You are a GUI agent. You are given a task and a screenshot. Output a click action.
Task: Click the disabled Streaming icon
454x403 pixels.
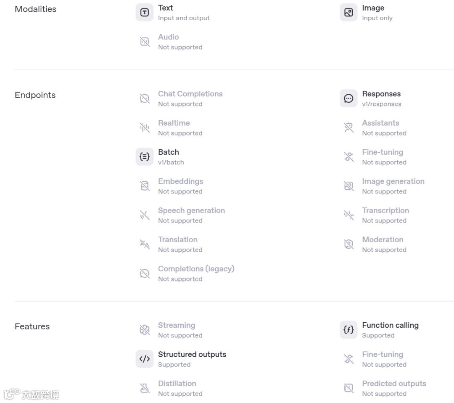pos(145,330)
